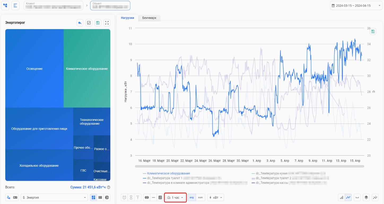Click the bracket/baseline icon at bottom right
Screen dimensions: 384x204
[x=357, y=197]
